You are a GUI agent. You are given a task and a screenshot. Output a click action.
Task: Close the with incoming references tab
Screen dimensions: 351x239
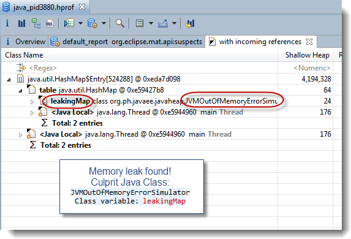pos(309,42)
